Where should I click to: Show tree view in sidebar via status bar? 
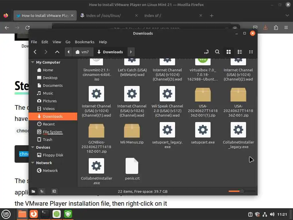tap(42, 191)
